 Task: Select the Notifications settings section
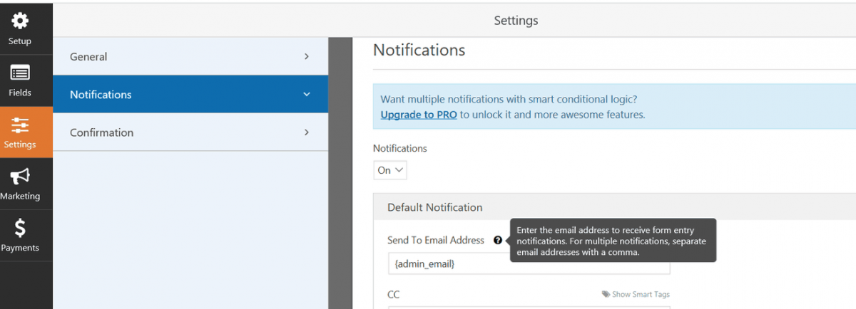click(x=190, y=95)
